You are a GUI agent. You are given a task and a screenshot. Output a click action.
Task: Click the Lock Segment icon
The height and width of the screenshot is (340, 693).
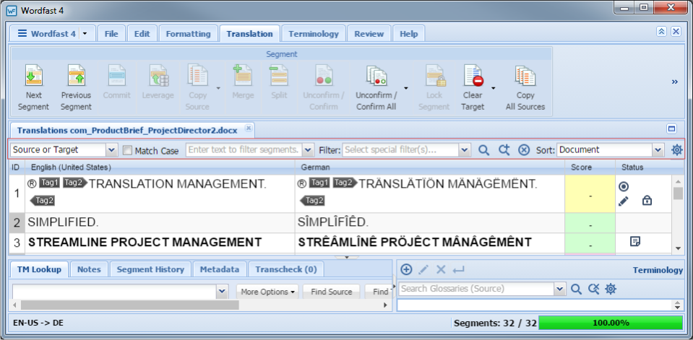(x=434, y=75)
